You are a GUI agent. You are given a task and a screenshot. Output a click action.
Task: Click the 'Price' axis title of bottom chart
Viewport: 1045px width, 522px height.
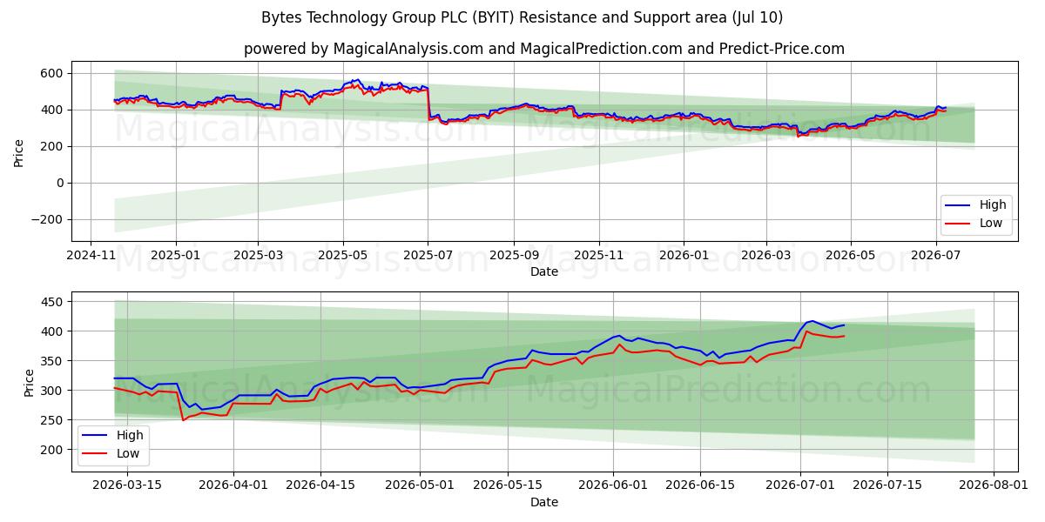30,382
